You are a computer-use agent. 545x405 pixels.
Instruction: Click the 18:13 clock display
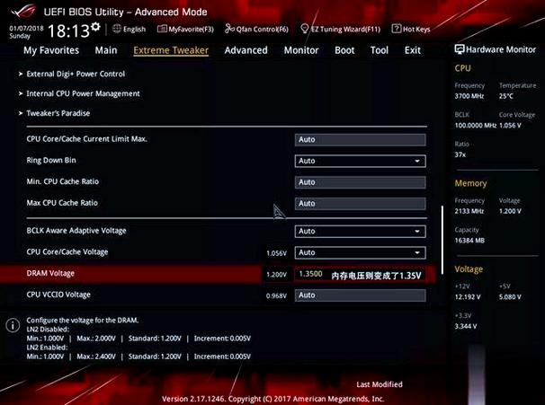click(x=68, y=31)
